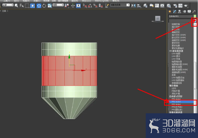Open Select by Name tool
This screenshot has height=138, width=198.
(x=22, y=5)
